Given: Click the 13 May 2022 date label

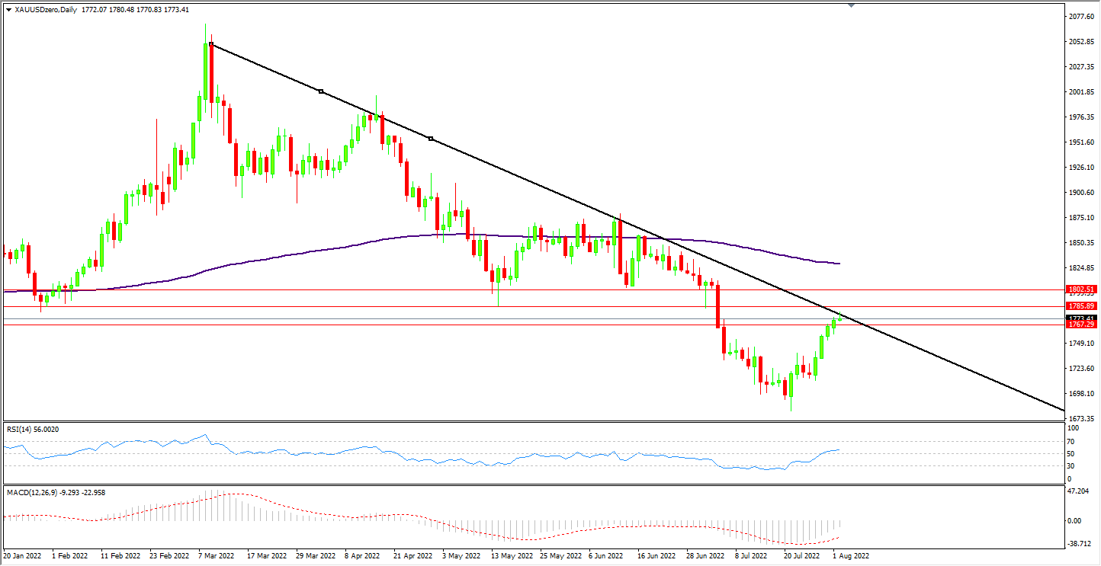Looking at the screenshot, I should pyautogui.click(x=512, y=556).
